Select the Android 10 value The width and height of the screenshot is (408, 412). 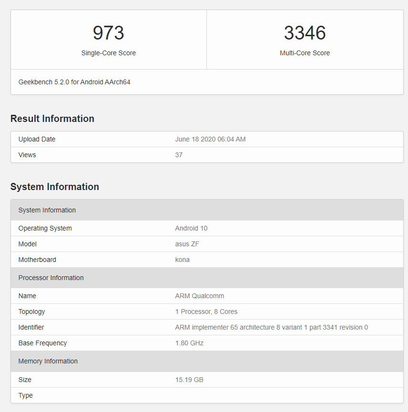pyautogui.click(x=191, y=228)
